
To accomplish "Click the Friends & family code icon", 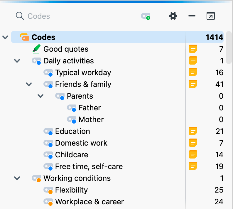I will [48, 85].
